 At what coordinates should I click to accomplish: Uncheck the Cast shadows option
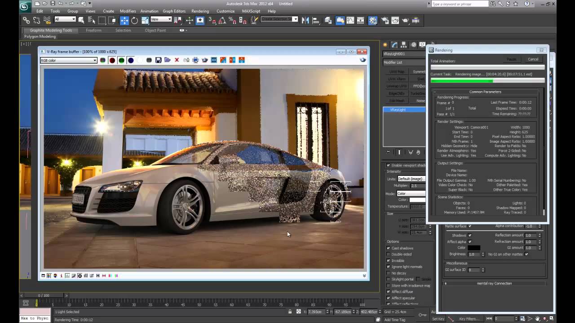(x=388, y=248)
